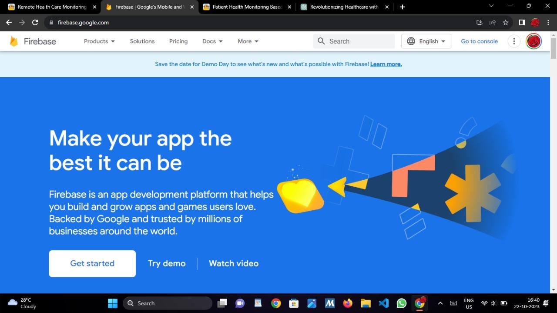Open the video chat app in taskbar
This screenshot has height=313, width=557.
point(240,303)
